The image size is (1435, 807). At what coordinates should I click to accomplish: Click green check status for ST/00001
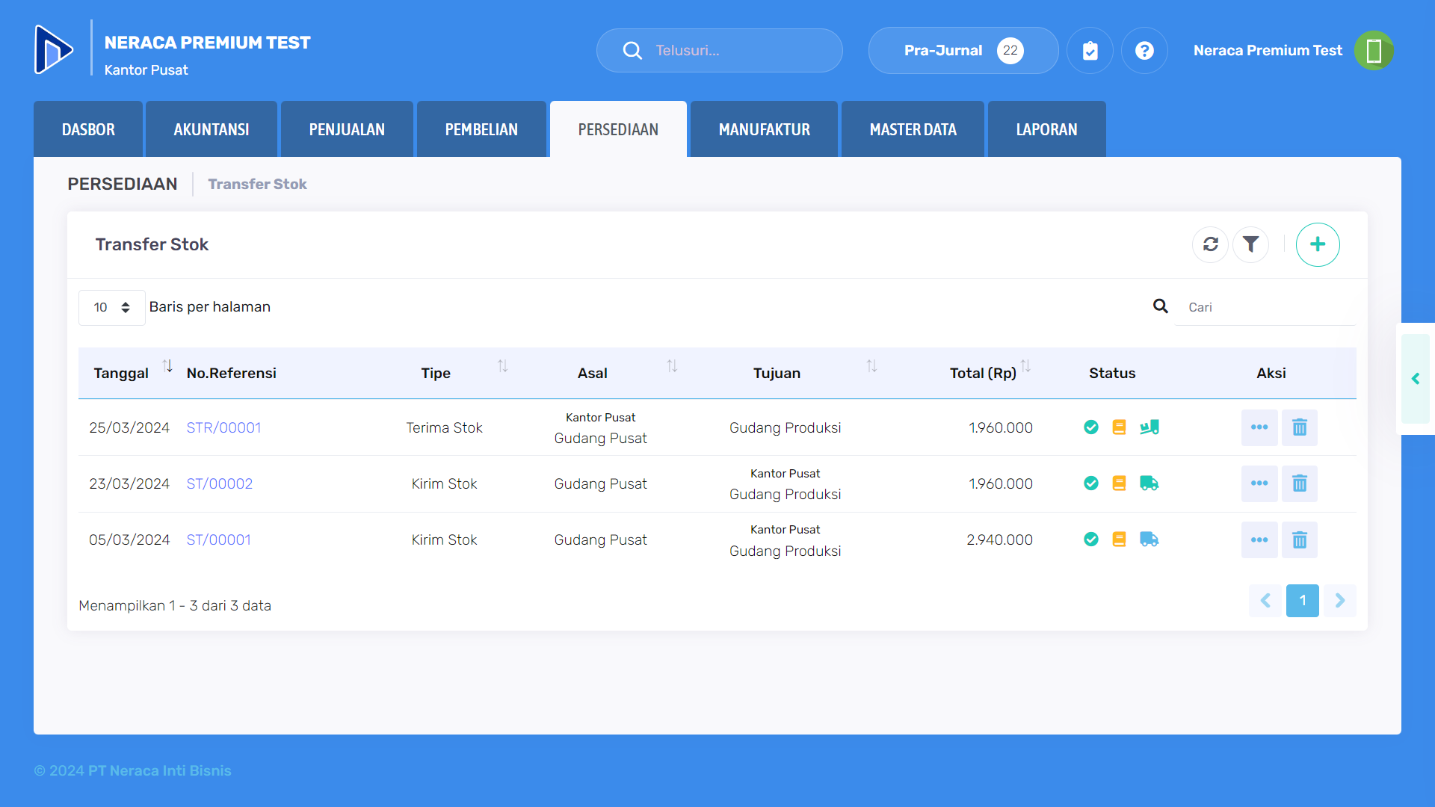1091,539
